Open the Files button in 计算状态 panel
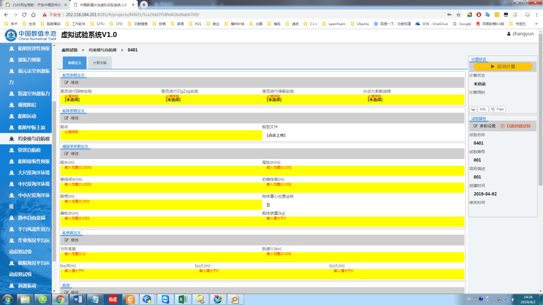The image size is (543, 305). click(497, 109)
